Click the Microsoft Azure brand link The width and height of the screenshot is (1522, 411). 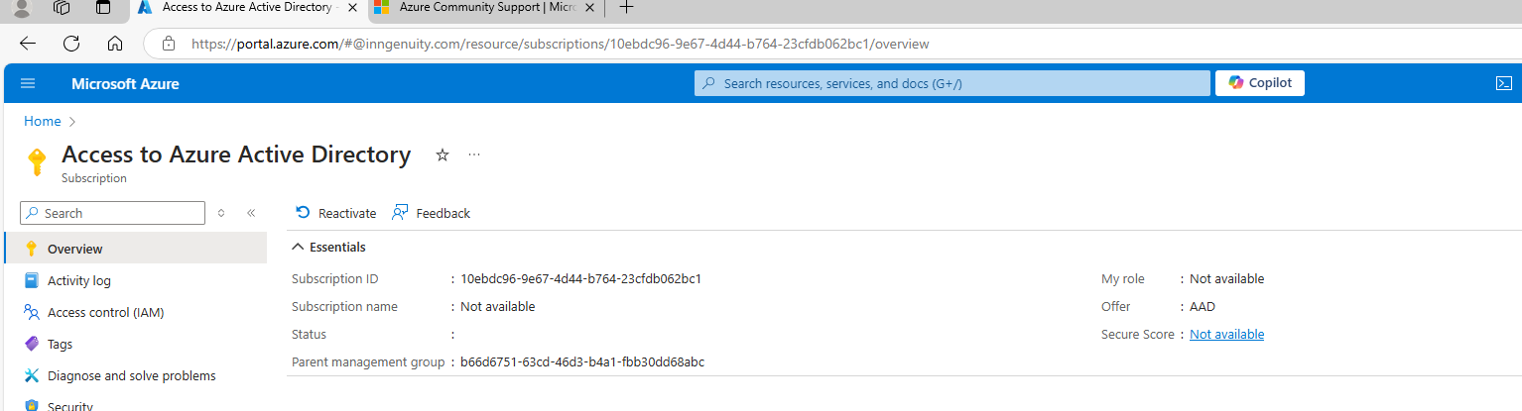point(125,84)
